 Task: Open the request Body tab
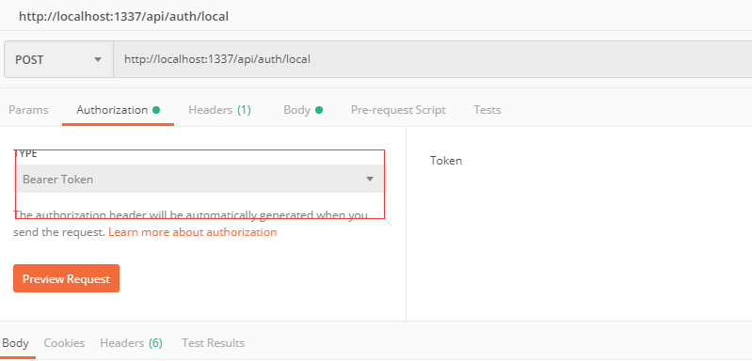tap(303, 110)
